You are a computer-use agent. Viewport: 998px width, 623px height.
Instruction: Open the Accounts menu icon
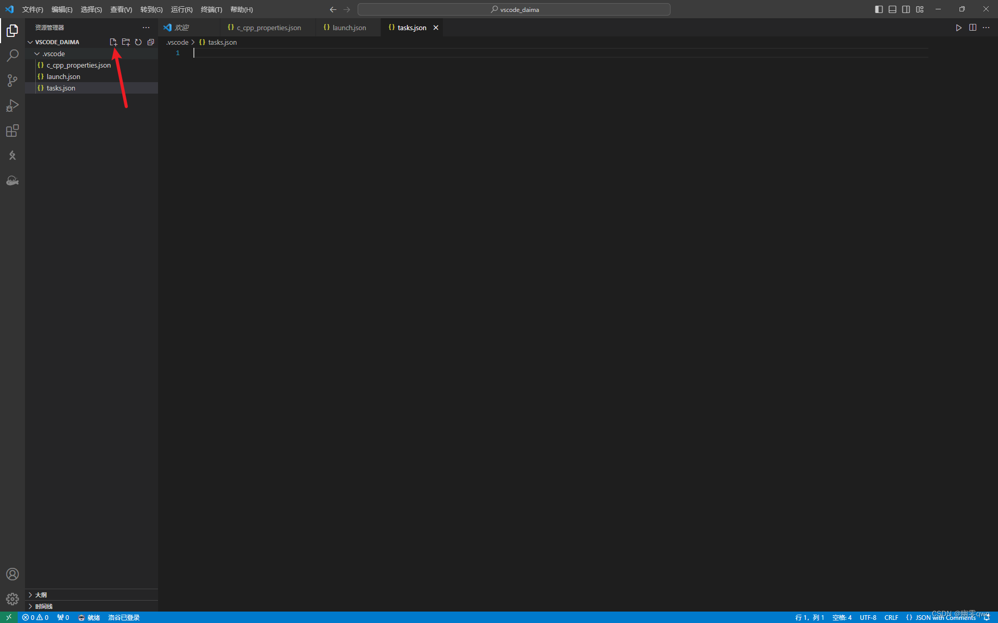click(12, 574)
